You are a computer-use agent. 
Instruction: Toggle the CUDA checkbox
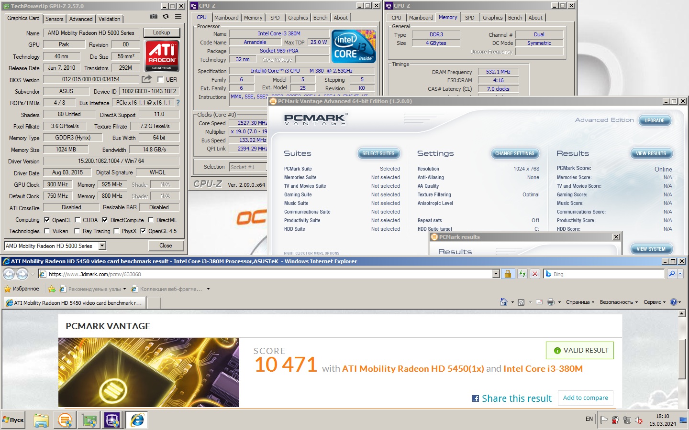tap(78, 220)
